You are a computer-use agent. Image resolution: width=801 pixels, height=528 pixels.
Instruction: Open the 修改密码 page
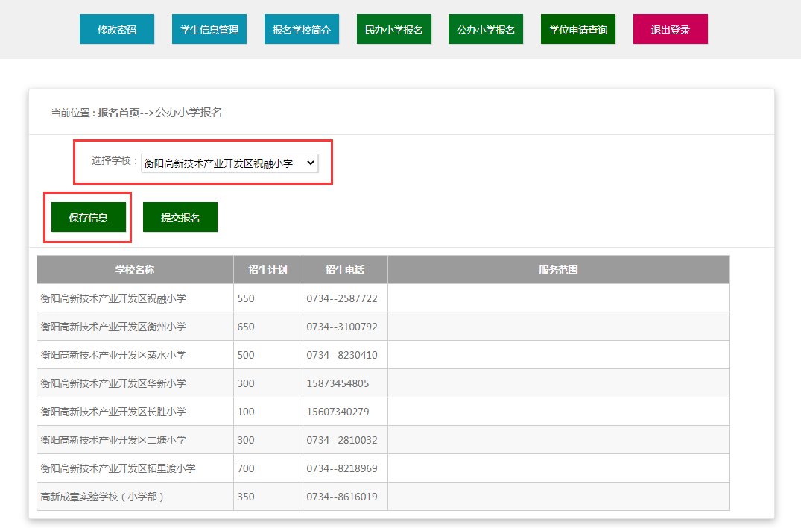click(x=117, y=30)
